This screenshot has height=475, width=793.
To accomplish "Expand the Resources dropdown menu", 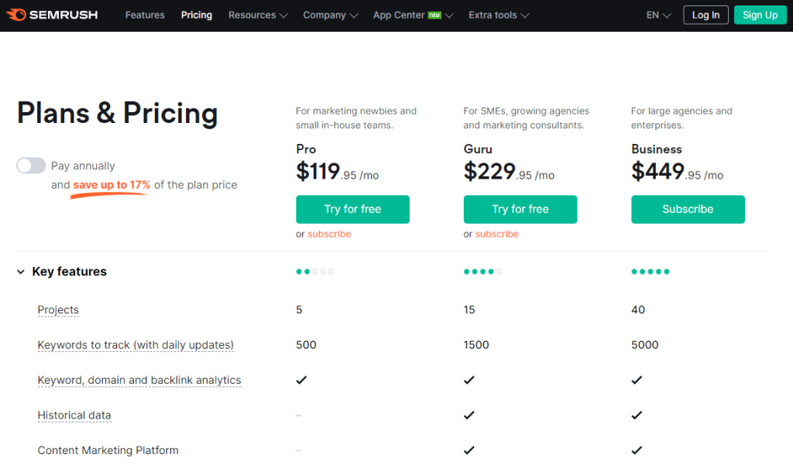I will click(258, 15).
